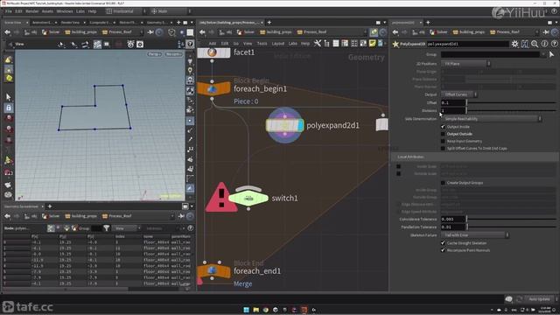The height and width of the screenshot is (315, 560).
Task: Click back arrow in the network editor path bar
Action: 202,32
